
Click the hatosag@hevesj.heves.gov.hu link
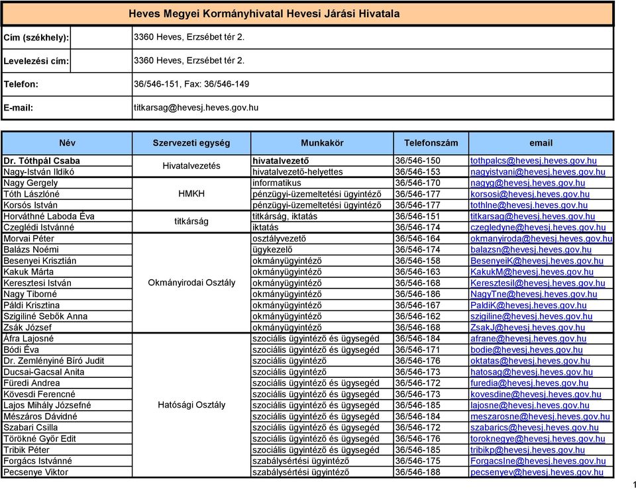(x=531, y=373)
